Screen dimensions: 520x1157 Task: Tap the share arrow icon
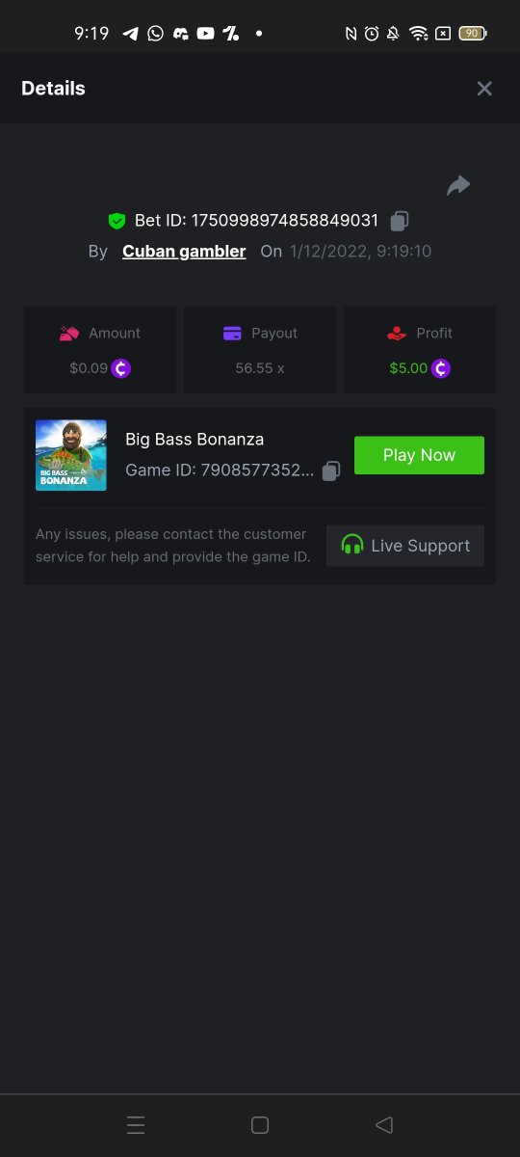click(x=458, y=185)
